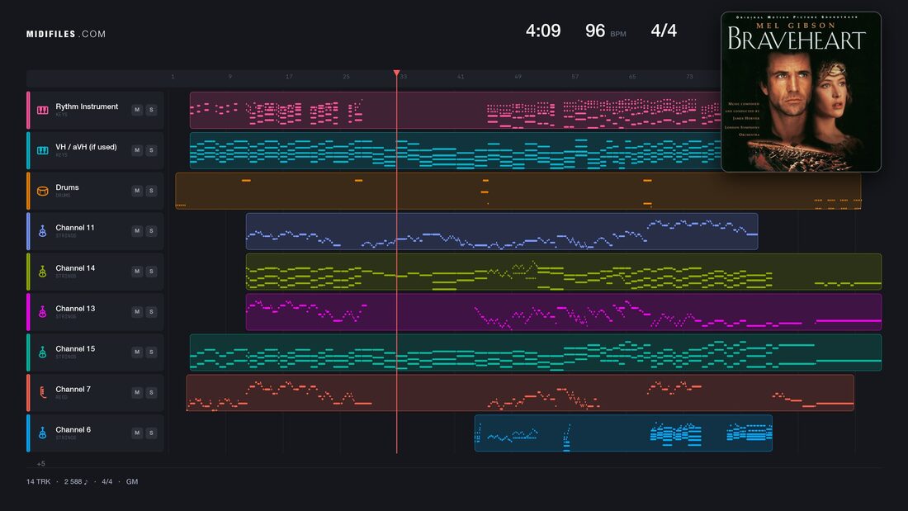
Task: Click the pink Rythm Instrument color strip
Action: click(28, 110)
